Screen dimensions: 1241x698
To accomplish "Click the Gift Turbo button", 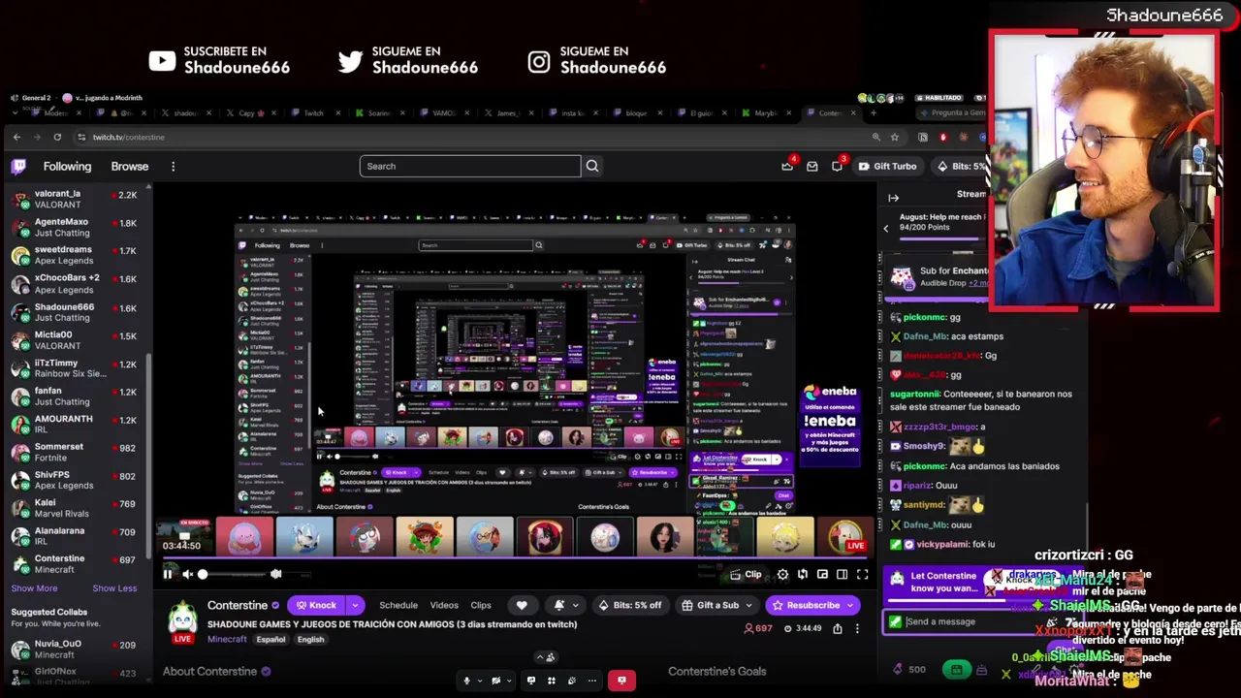I will click(x=887, y=167).
